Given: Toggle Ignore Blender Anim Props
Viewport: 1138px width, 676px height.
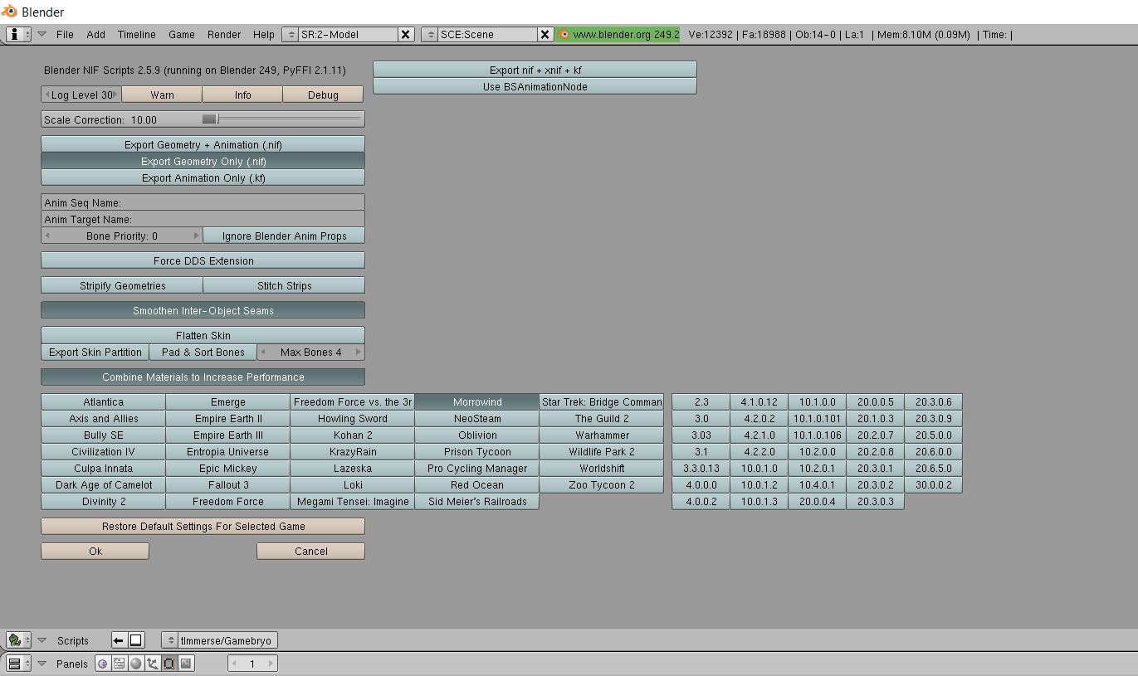Looking at the screenshot, I should tap(284, 236).
